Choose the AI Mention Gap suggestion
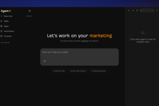Viewport: 159px width, 106px height. (x=59, y=71)
